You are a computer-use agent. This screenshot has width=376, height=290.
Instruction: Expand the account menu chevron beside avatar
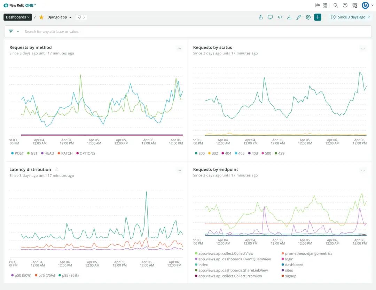(373, 5)
